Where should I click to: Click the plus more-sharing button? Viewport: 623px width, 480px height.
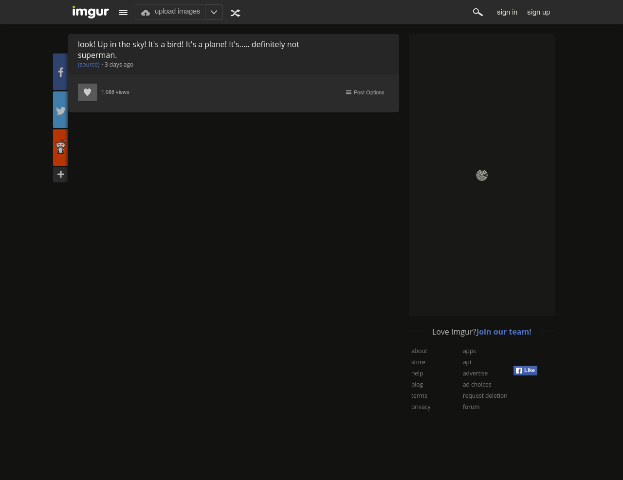click(60, 175)
